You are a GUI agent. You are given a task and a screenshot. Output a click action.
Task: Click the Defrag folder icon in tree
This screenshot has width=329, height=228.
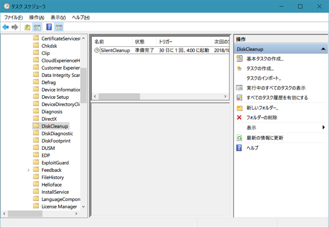pyautogui.click(x=36, y=82)
